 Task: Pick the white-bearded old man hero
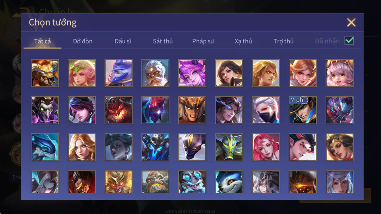(x=155, y=73)
